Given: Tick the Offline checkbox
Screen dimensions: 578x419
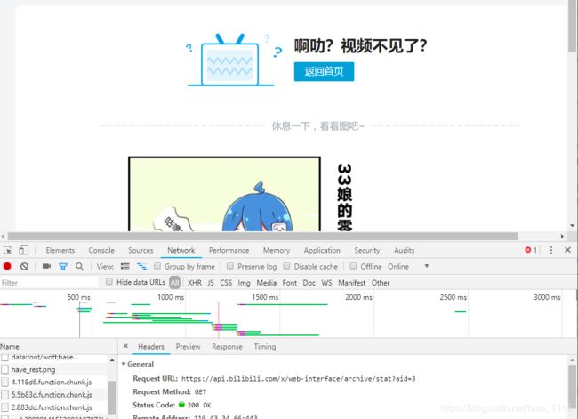Looking at the screenshot, I should tap(353, 266).
